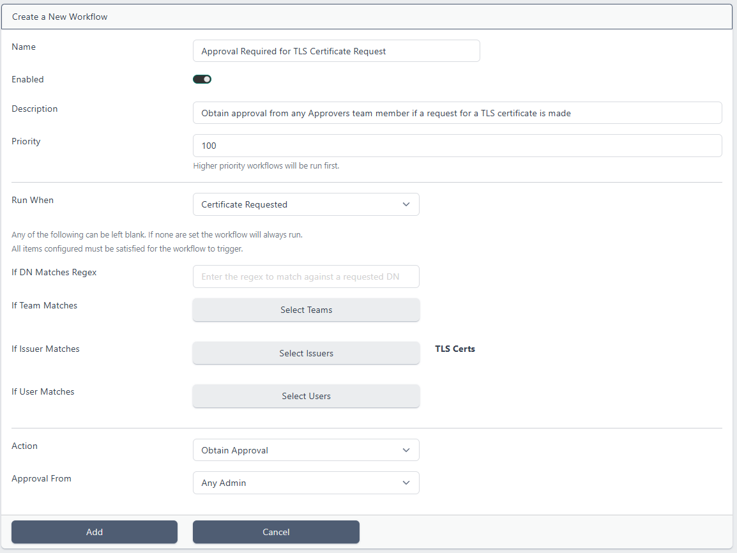Click the 'If Issuer Matches' label
This screenshot has height=553, width=737.
coord(45,349)
